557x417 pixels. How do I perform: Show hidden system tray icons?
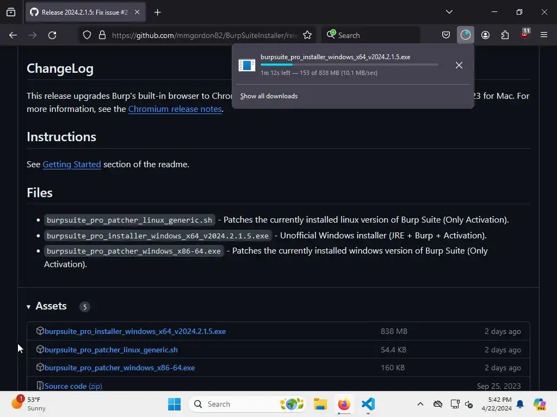click(420, 404)
